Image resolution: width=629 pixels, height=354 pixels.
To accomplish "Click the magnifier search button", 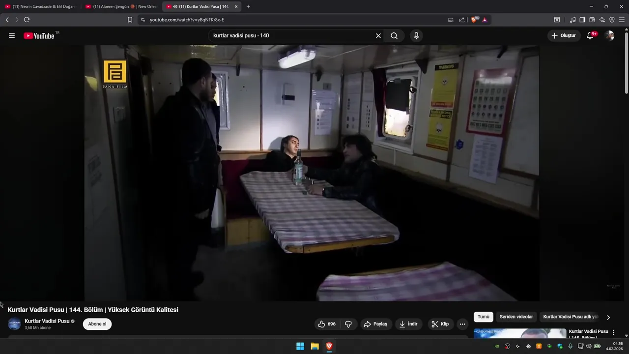I will [394, 36].
